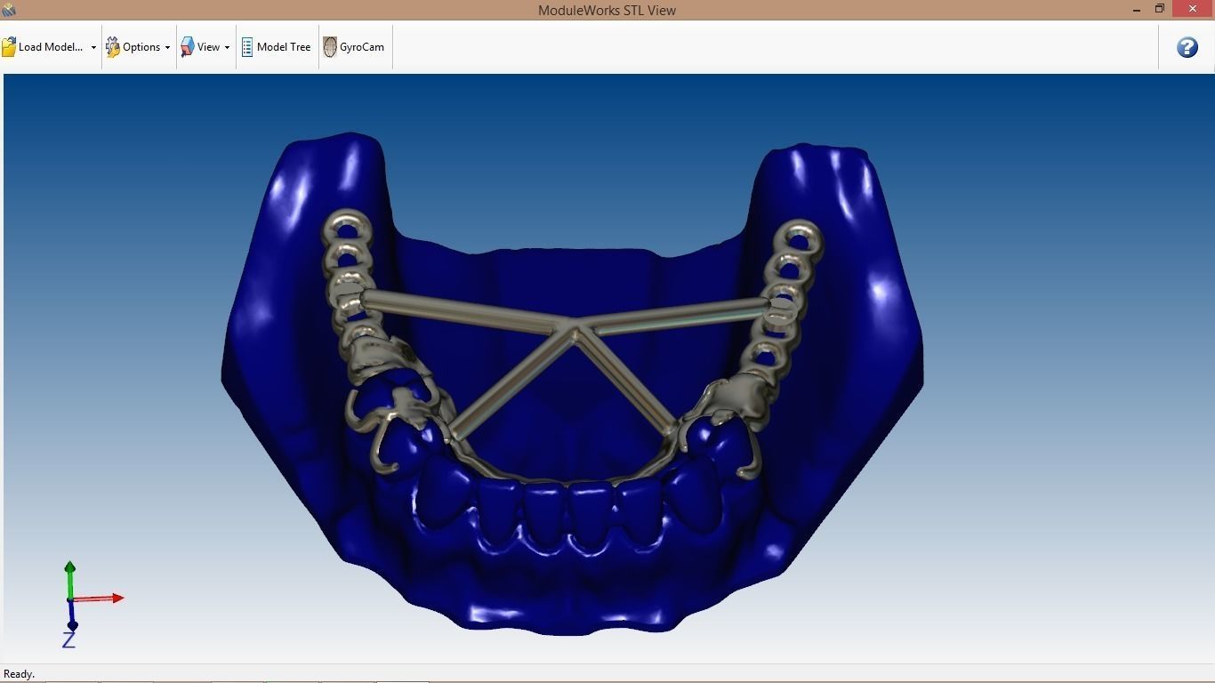Open the Help question mark icon
The height and width of the screenshot is (683, 1215).
coord(1187,47)
